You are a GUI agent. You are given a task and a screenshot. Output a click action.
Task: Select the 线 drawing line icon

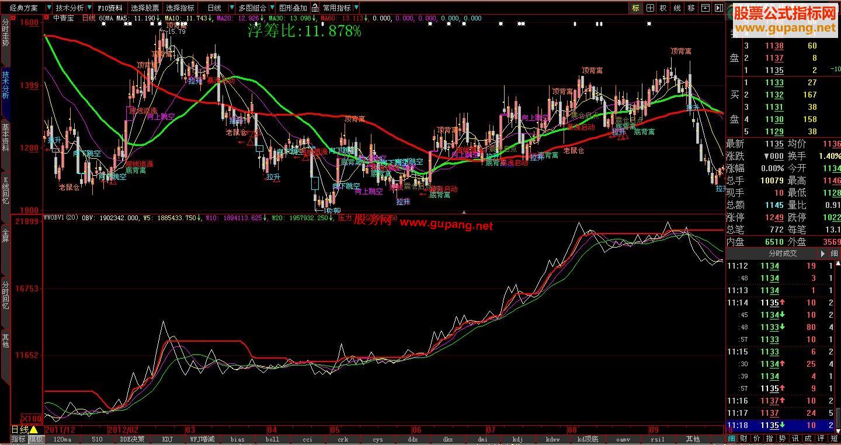click(x=677, y=8)
